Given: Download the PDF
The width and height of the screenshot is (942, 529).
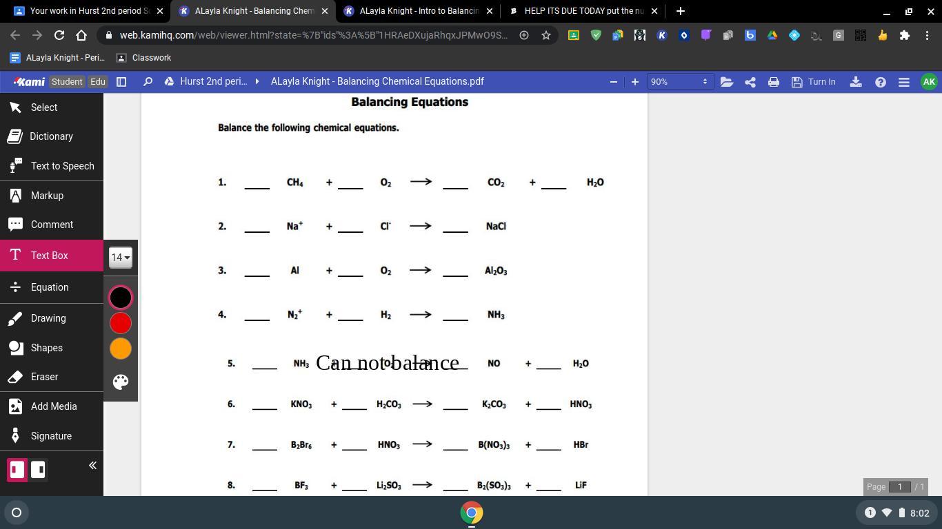Looking at the screenshot, I should (x=856, y=82).
